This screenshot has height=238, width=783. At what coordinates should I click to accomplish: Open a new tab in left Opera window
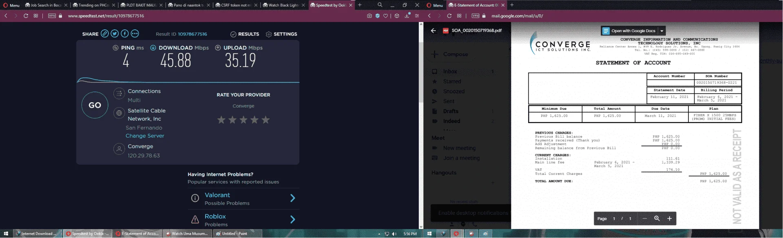(360, 5)
